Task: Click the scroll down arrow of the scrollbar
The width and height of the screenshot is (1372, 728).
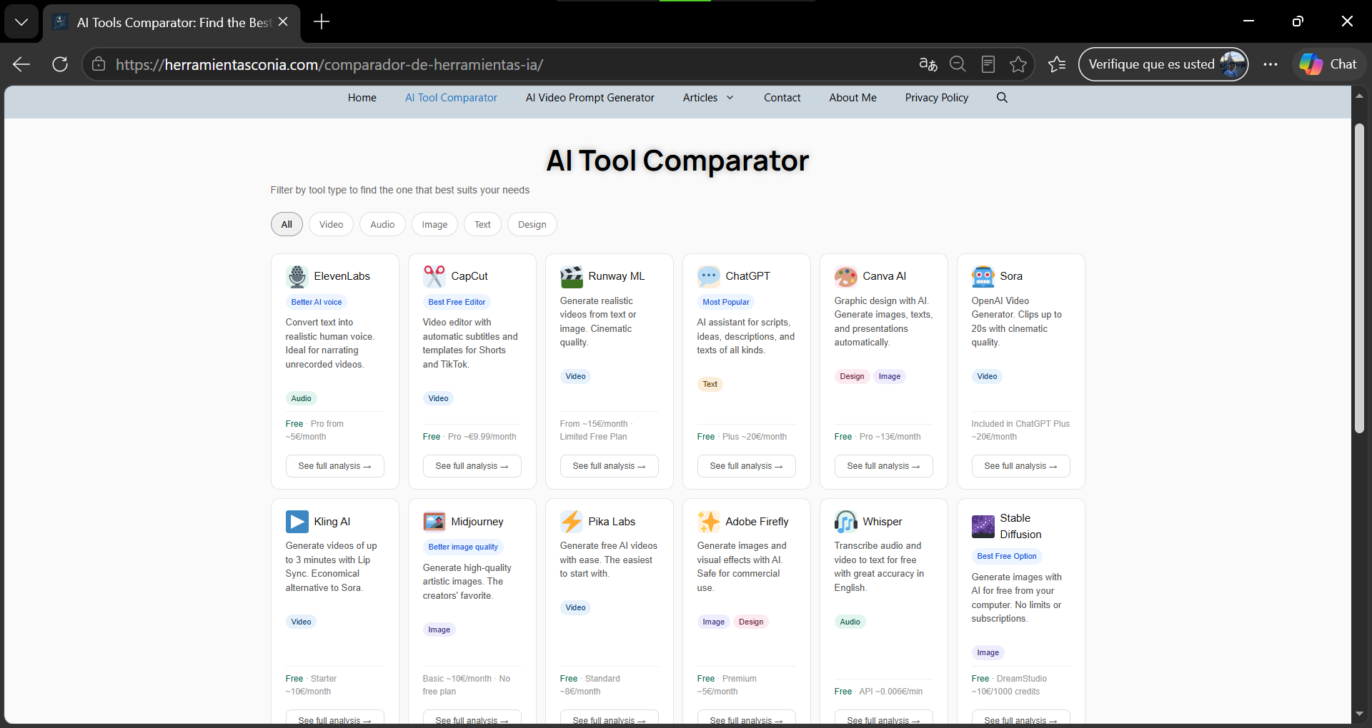Action: point(1359,714)
